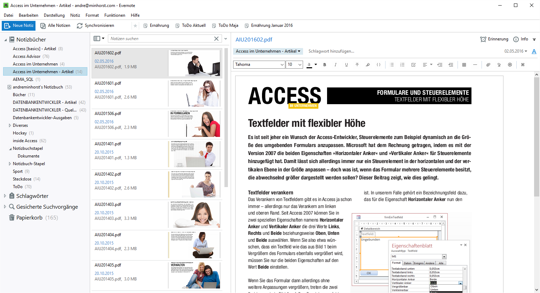Open the Funktionen menu

click(x=115, y=15)
